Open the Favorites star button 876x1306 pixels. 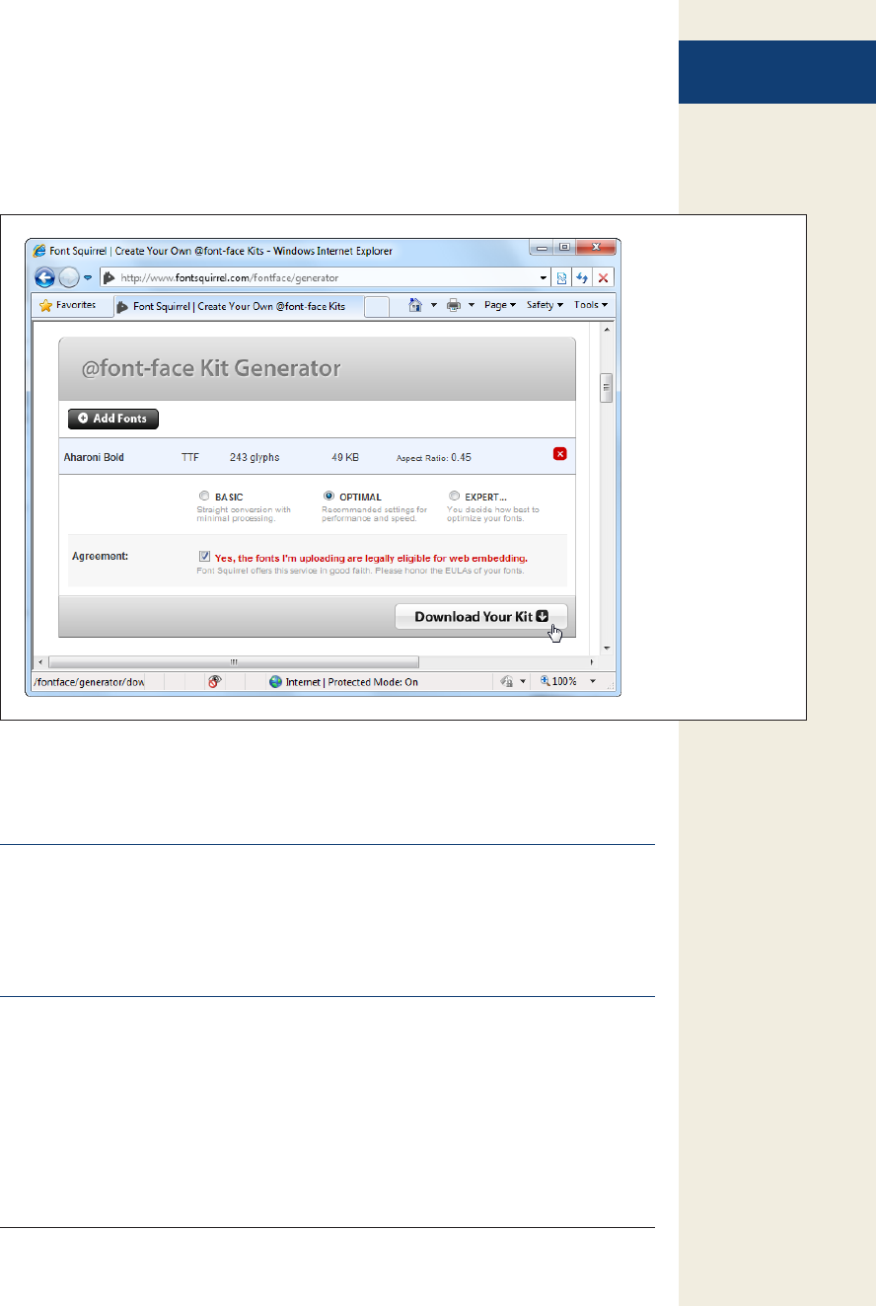point(67,306)
